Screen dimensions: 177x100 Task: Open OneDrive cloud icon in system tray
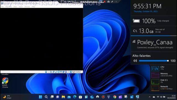point(154,97)
